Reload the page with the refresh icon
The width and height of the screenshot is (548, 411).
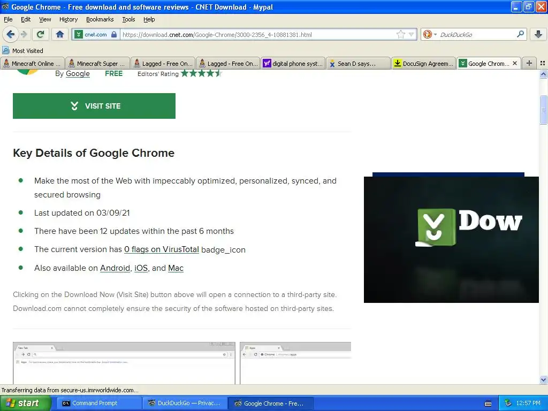(x=41, y=34)
